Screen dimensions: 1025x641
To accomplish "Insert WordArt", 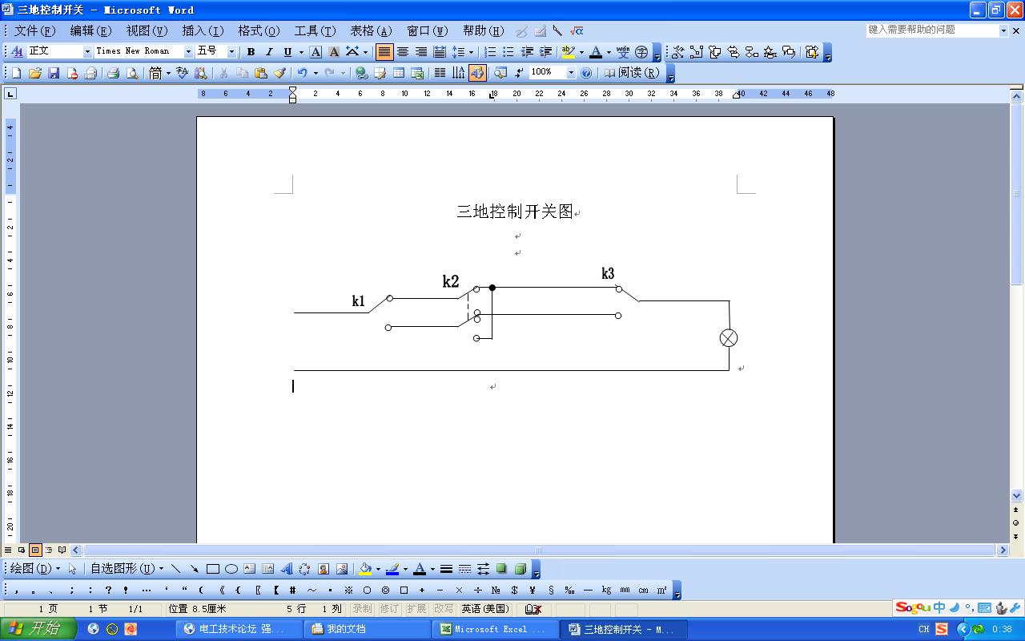I will pos(286,569).
